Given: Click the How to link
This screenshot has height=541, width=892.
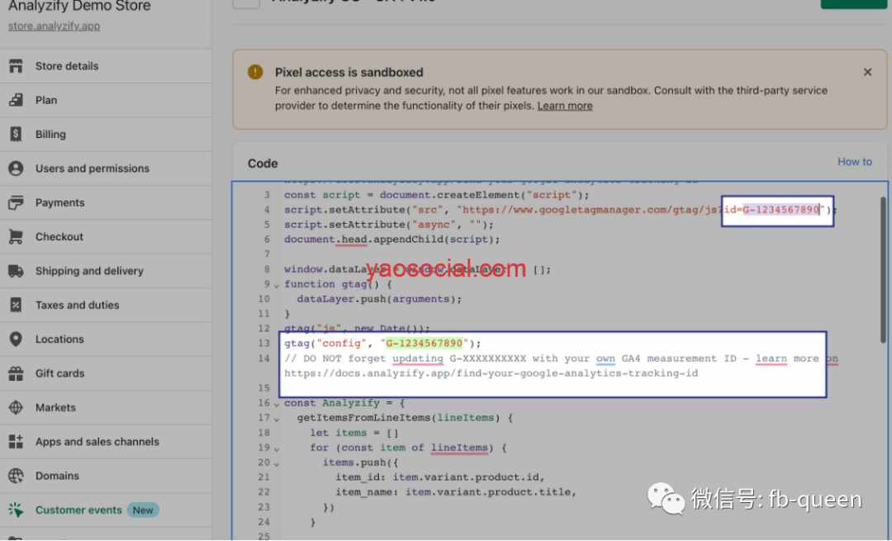Looking at the screenshot, I should [855, 162].
